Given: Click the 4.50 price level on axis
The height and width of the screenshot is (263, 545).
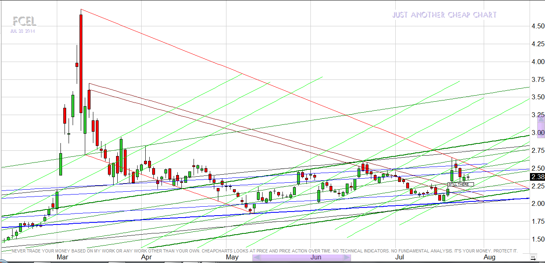Looking at the screenshot, I should [x=538, y=26].
